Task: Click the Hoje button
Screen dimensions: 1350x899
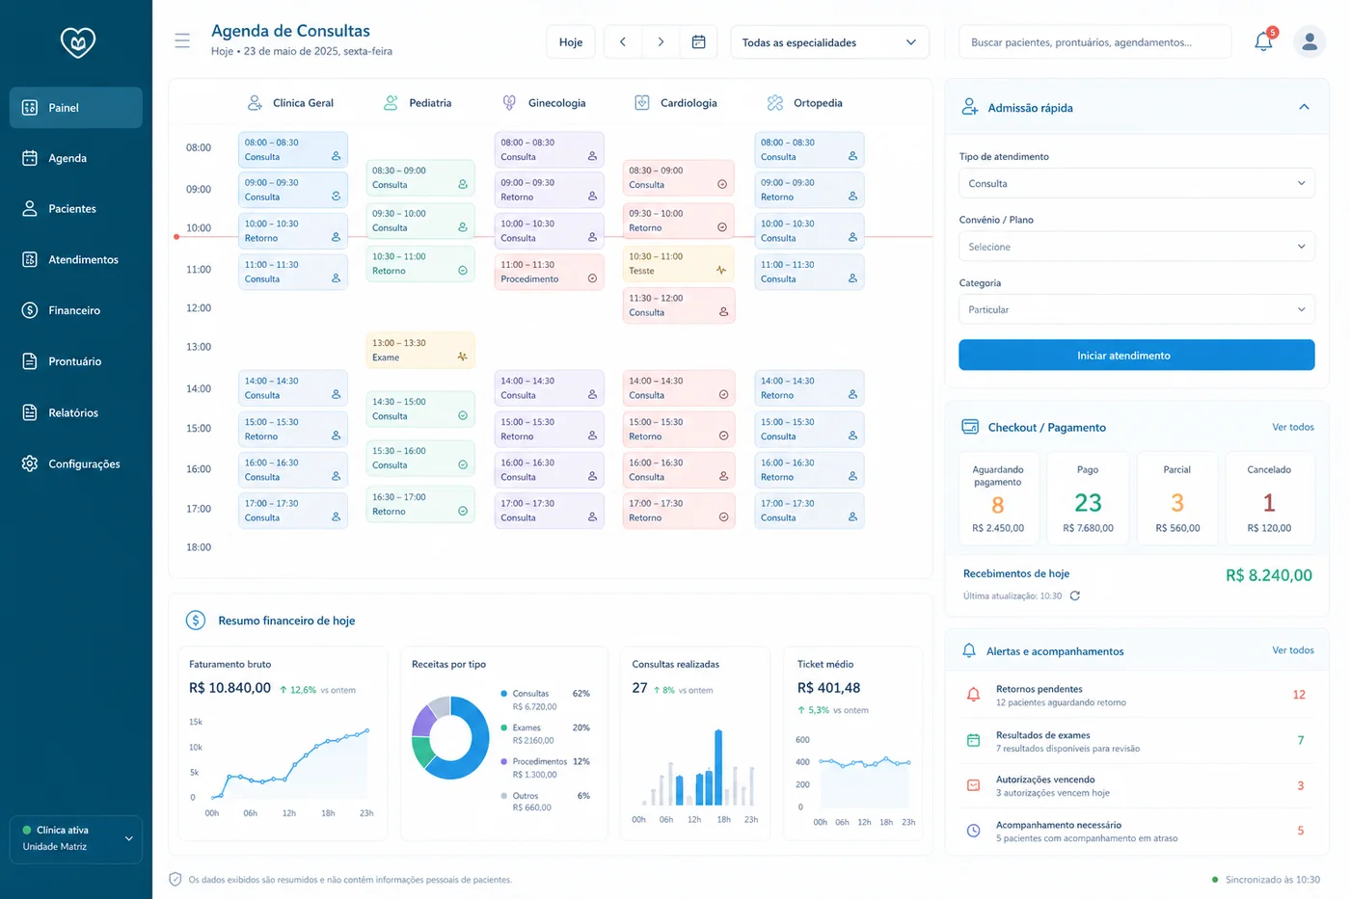Action: [x=571, y=42]
